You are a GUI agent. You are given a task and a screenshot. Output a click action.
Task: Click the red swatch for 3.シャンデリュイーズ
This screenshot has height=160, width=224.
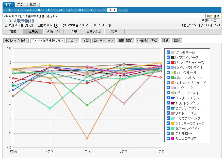172,62
